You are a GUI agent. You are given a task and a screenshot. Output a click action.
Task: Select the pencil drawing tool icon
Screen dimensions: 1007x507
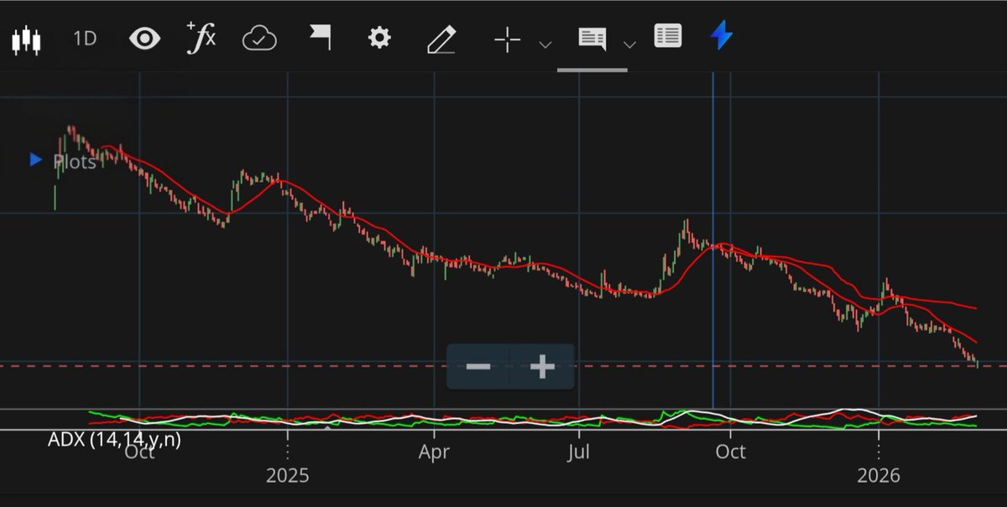(x=441, y=36)
